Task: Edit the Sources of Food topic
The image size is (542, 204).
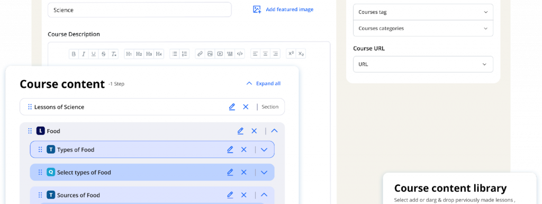Action: tap(230, 195)
